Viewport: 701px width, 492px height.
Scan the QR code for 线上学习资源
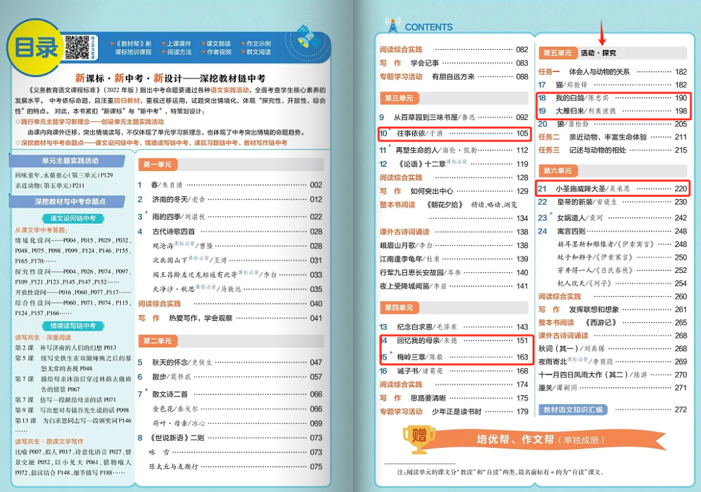tap(77, 47)
